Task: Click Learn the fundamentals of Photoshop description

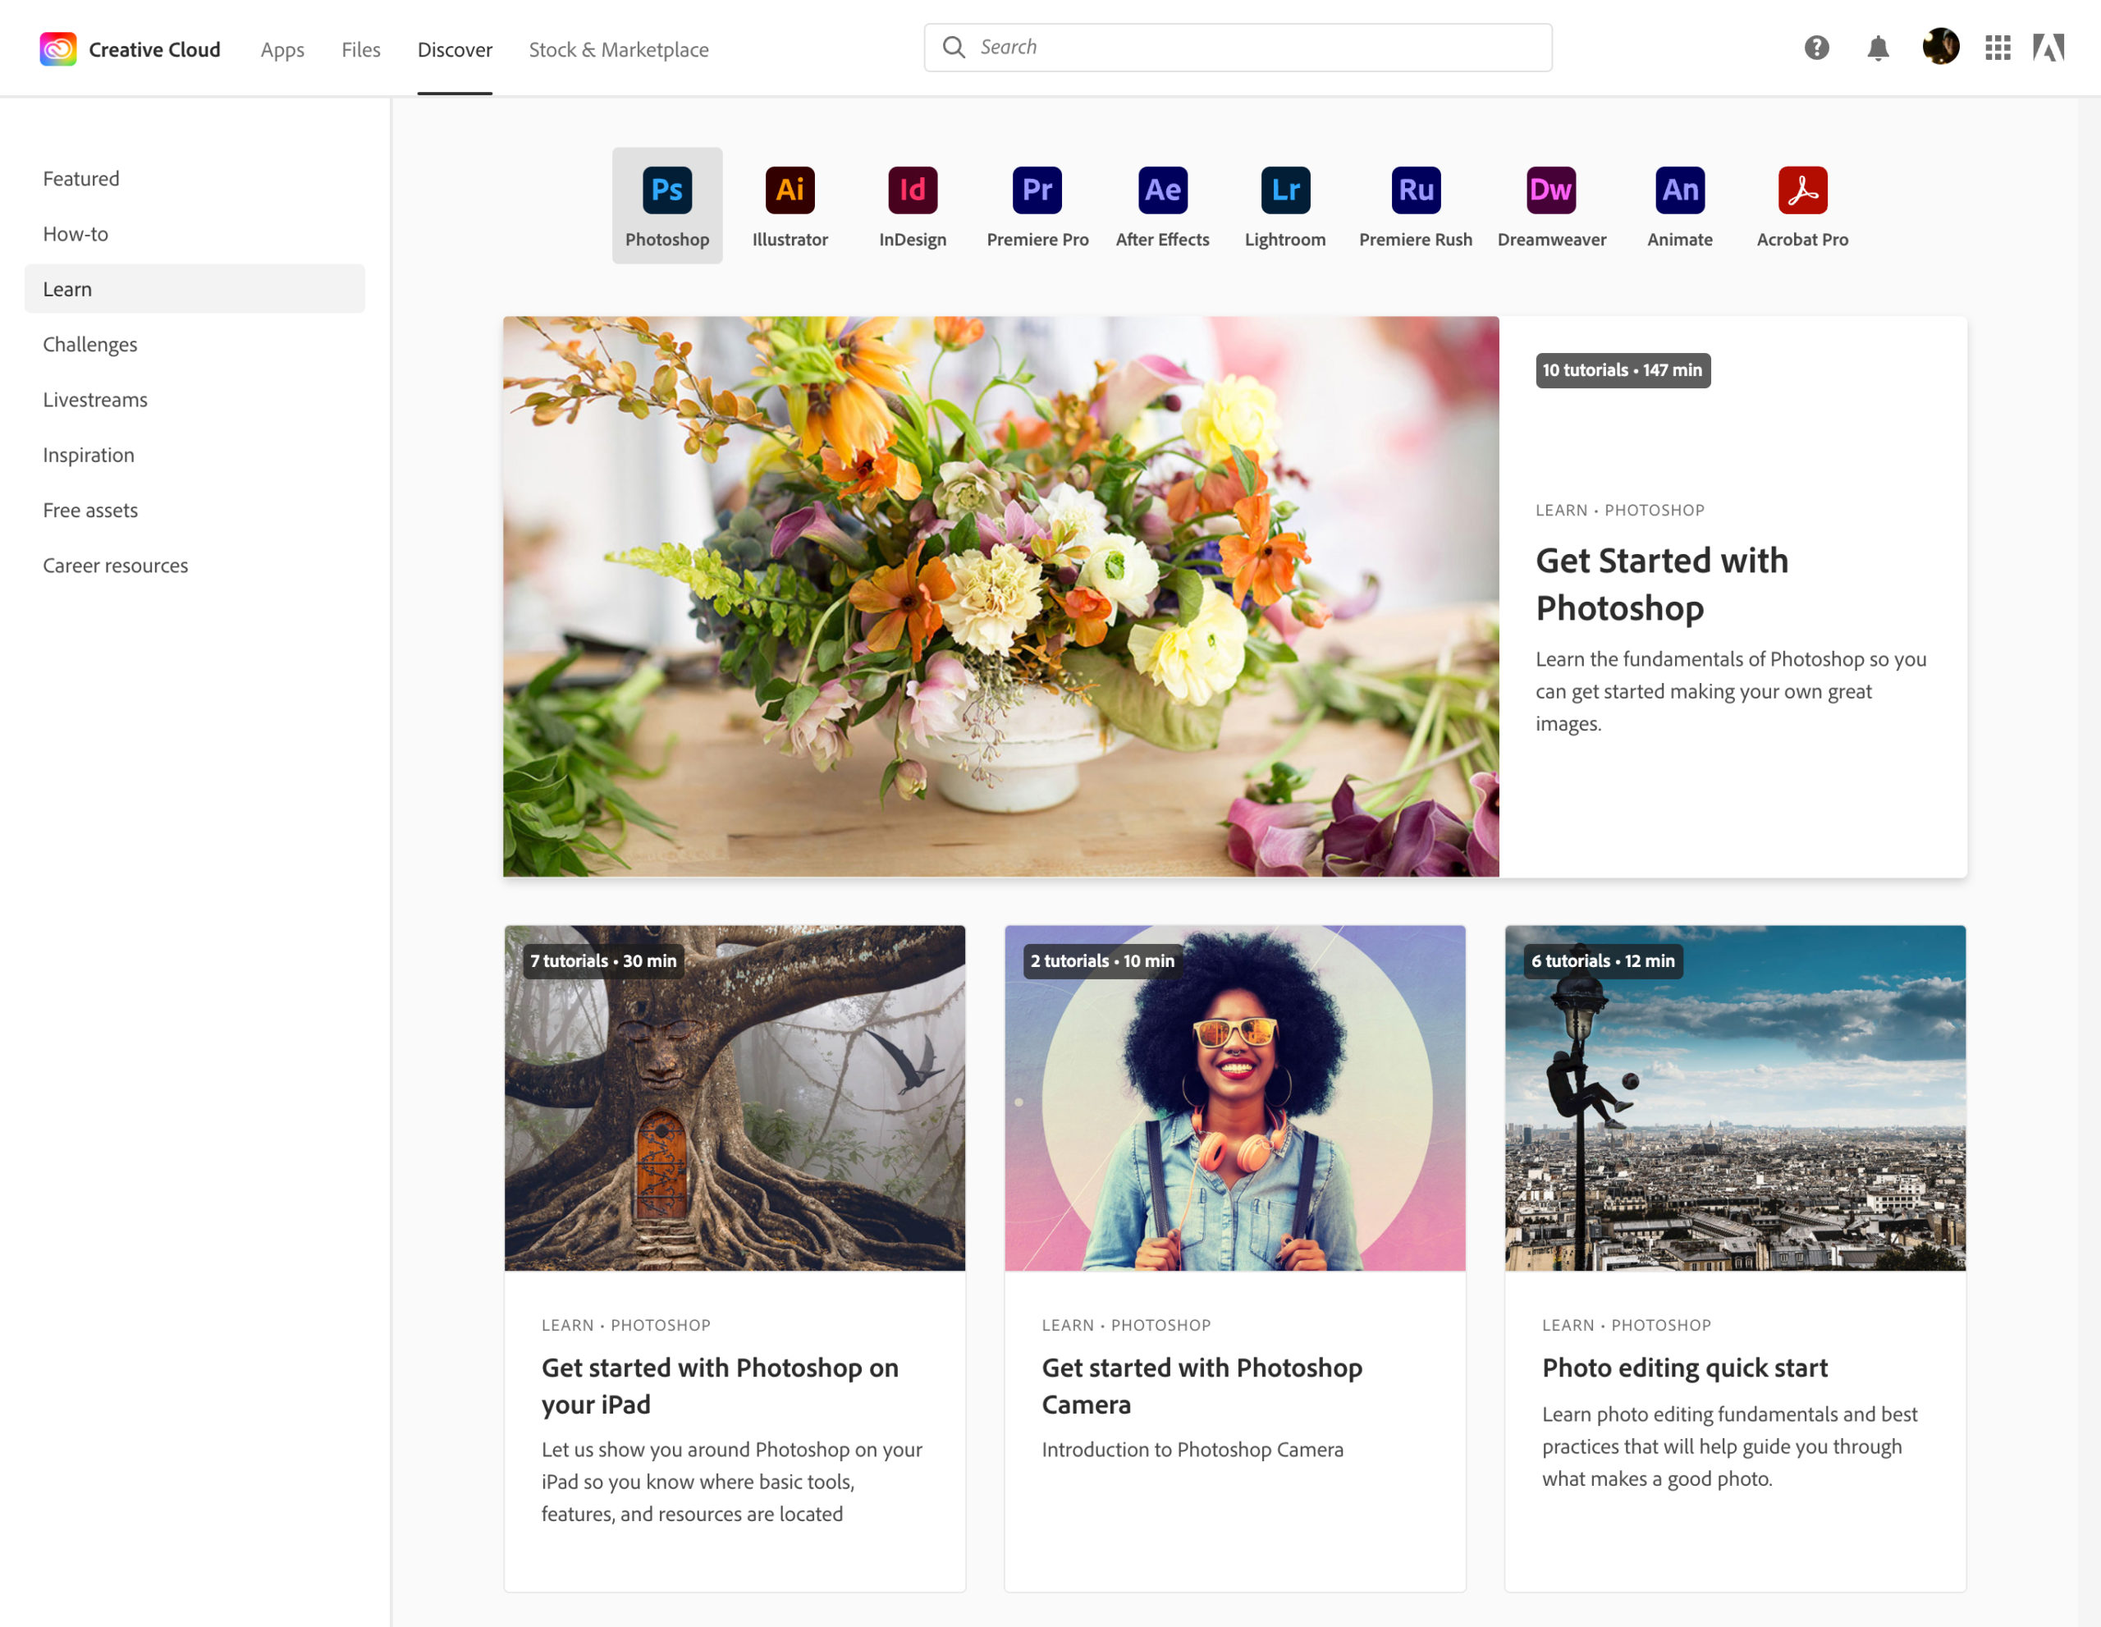Action: [x=1731, y=691]
